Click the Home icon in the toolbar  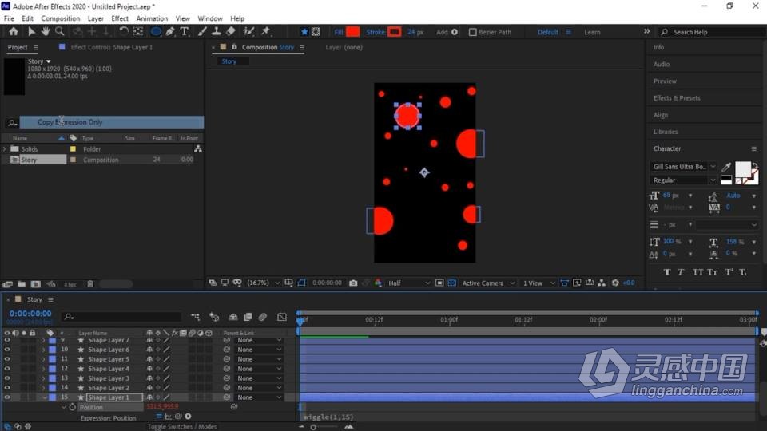[14, 32]
